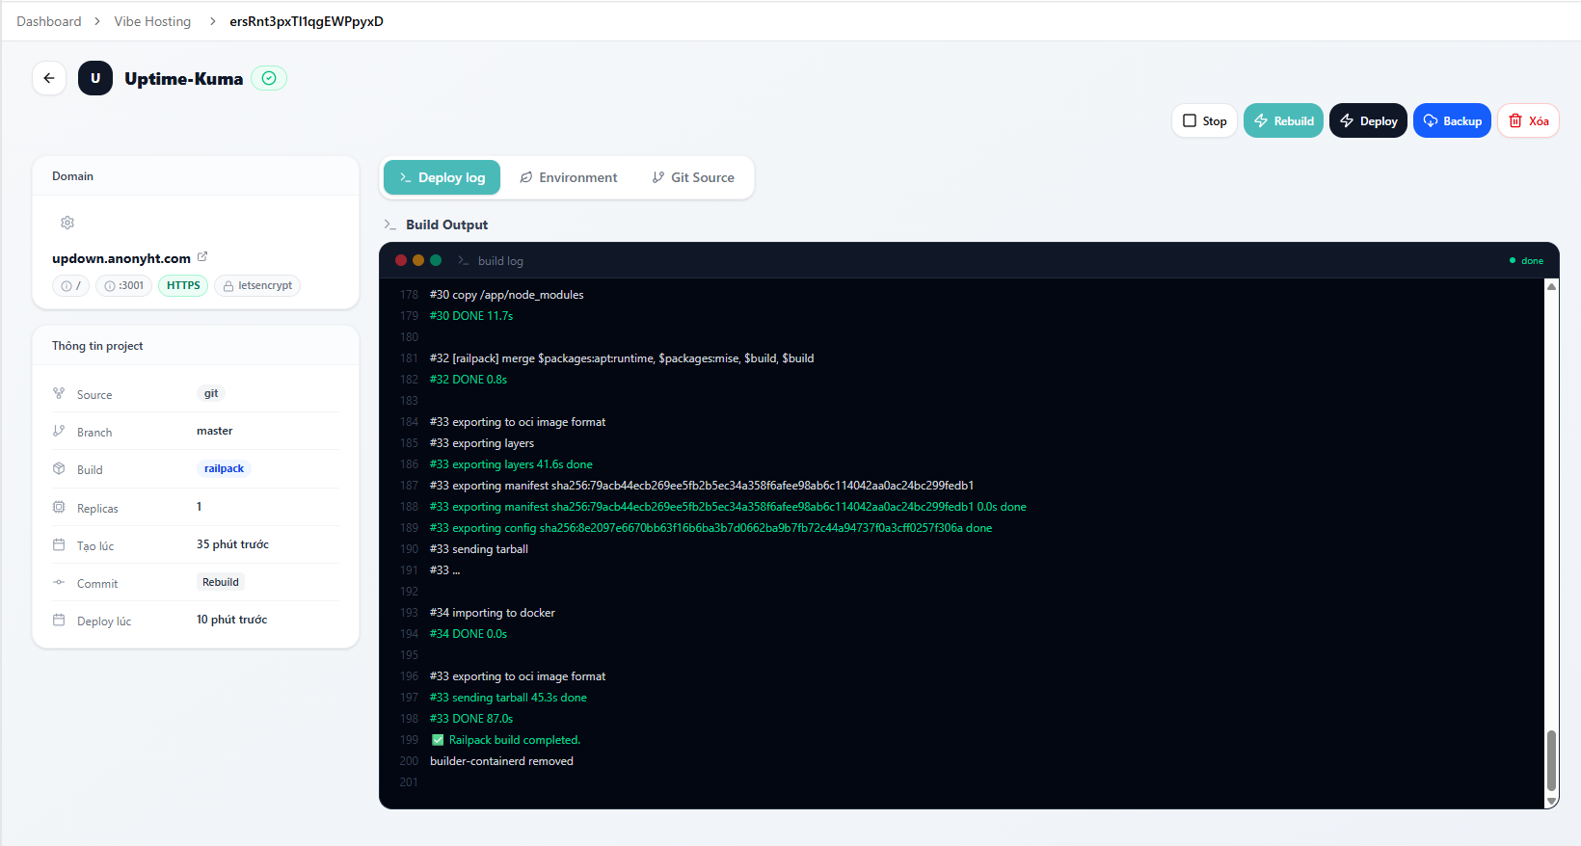1581x846 pixels.
Task: Switch to Deploy log tab
Action: tap(442, 177)
